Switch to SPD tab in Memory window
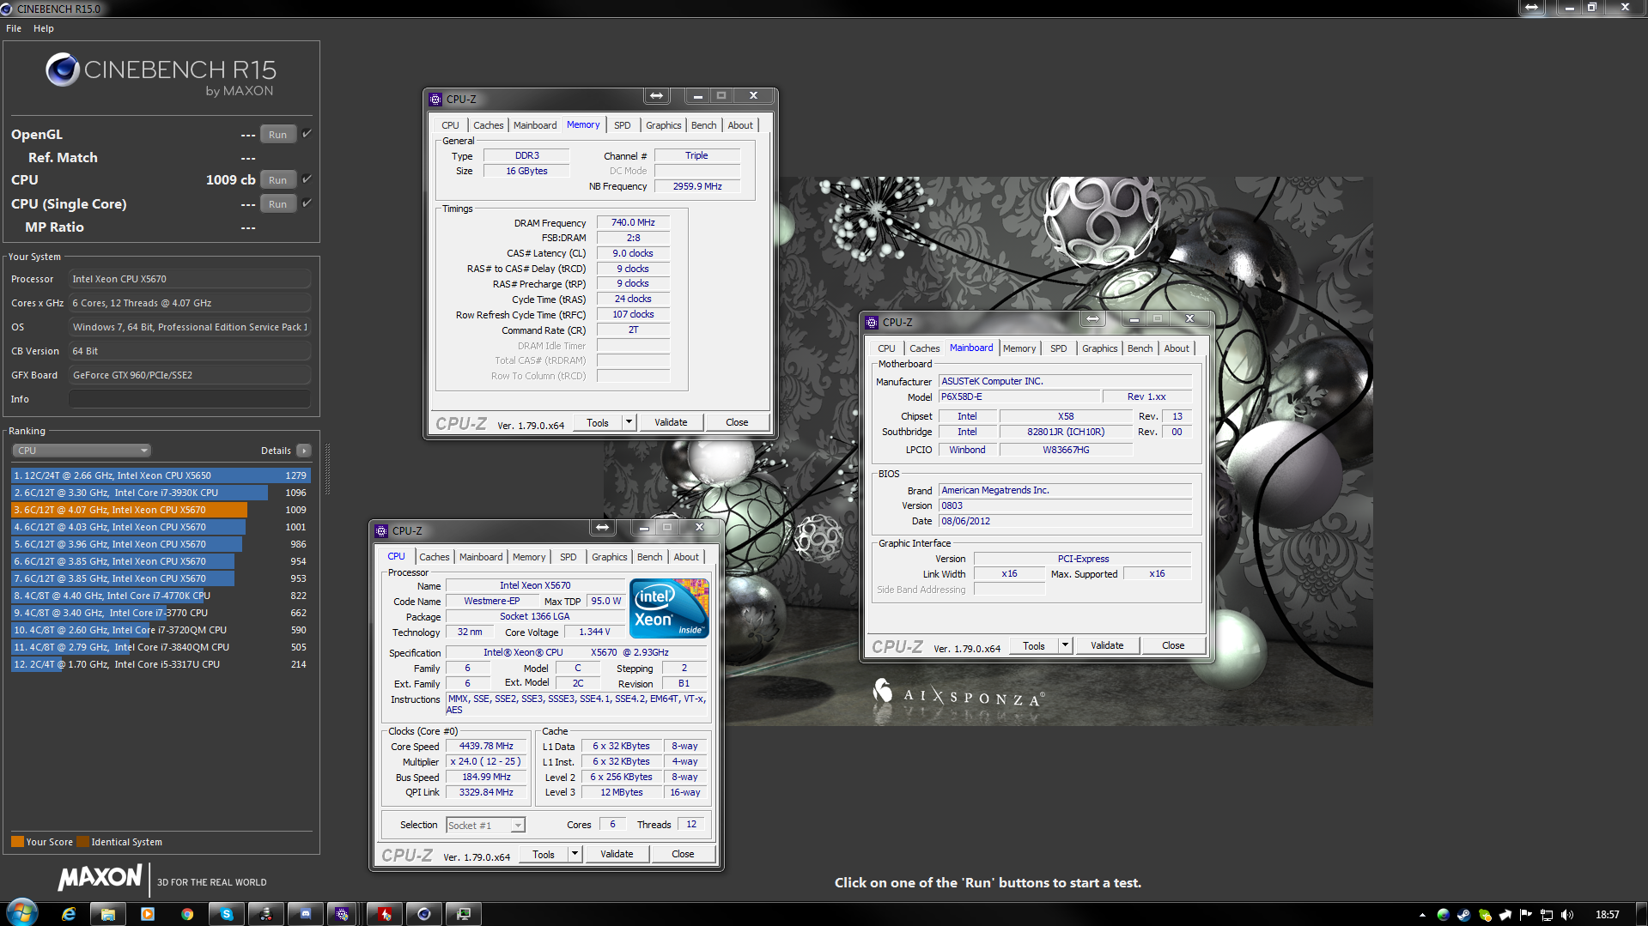The height and width of the screenshot is (926, 1648). [x=623, y=125]
